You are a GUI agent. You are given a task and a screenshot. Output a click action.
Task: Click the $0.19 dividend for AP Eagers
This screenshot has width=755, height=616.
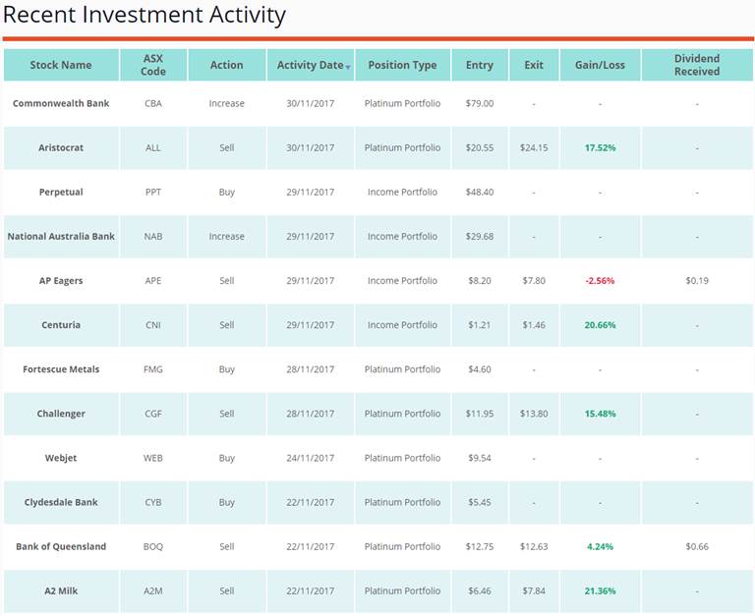[x=697, y=281]
